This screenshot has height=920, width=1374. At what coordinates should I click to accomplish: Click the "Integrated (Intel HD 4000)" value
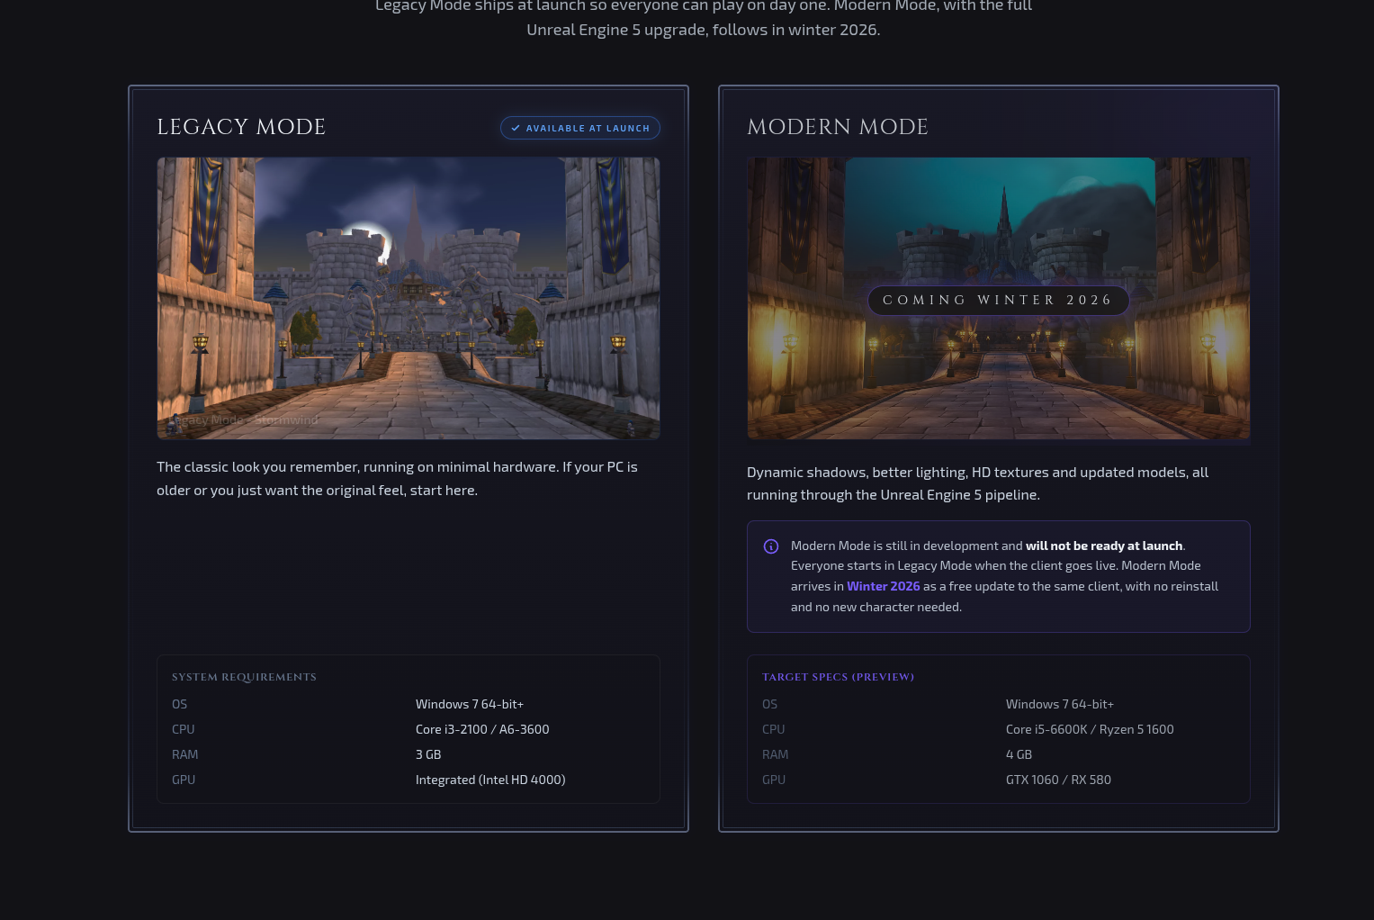coord(490,780)
